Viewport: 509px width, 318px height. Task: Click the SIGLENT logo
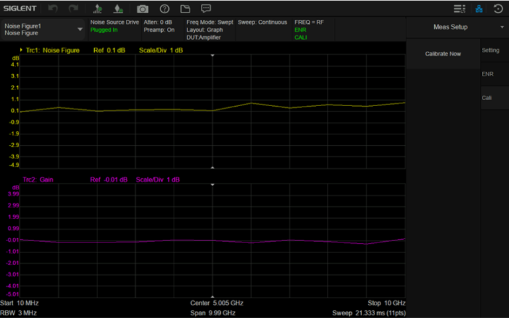point(20,9)
